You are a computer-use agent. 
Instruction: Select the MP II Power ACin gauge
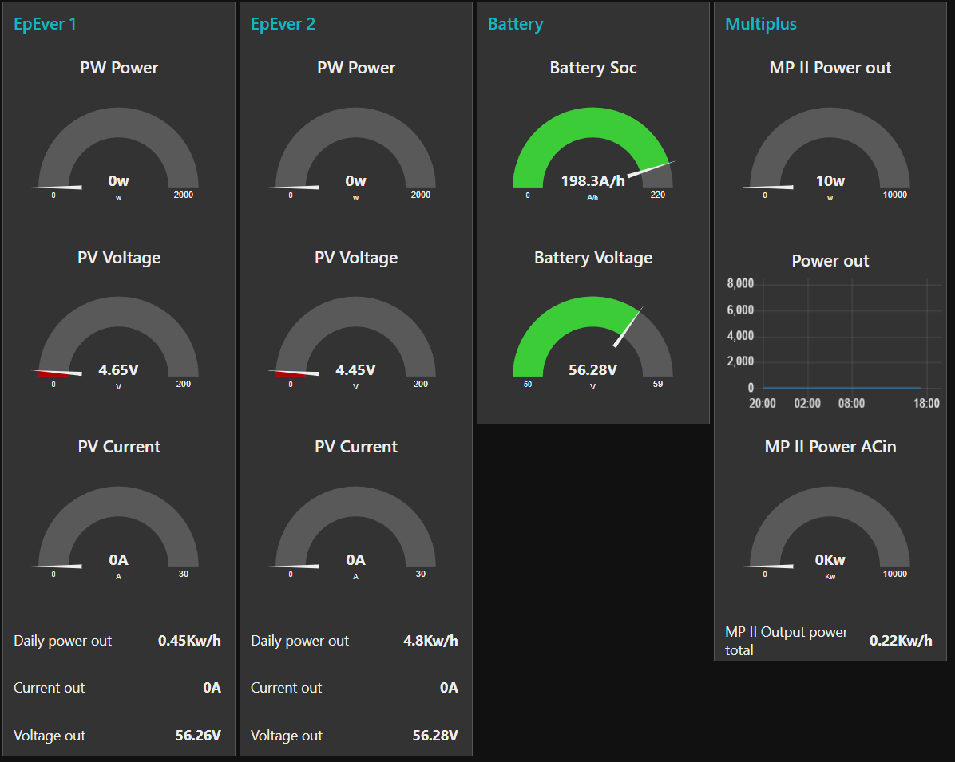click(x=830, y=531)
